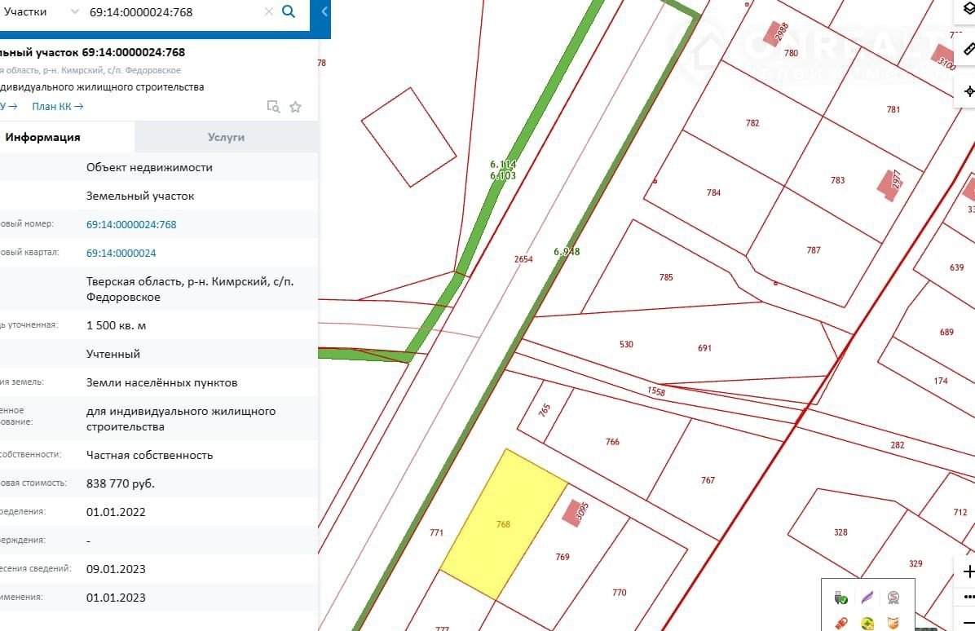
Task: Clear the cadastral number search field
Action: pos(268,12)
